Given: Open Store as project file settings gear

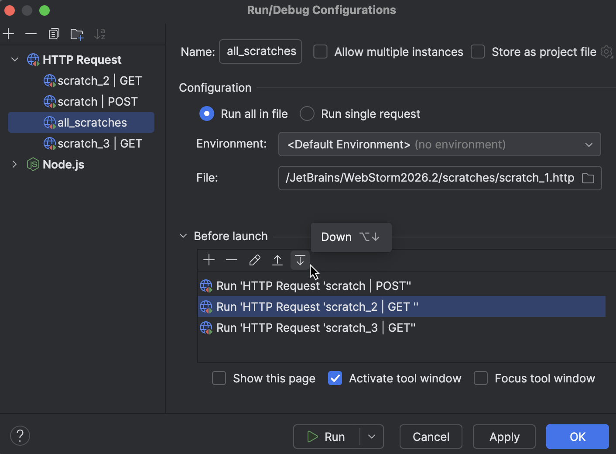Looking at the screenshot, I should 606,52.
